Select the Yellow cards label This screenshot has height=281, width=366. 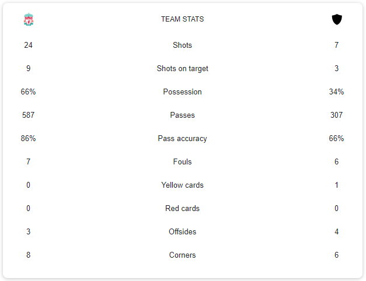183,185
